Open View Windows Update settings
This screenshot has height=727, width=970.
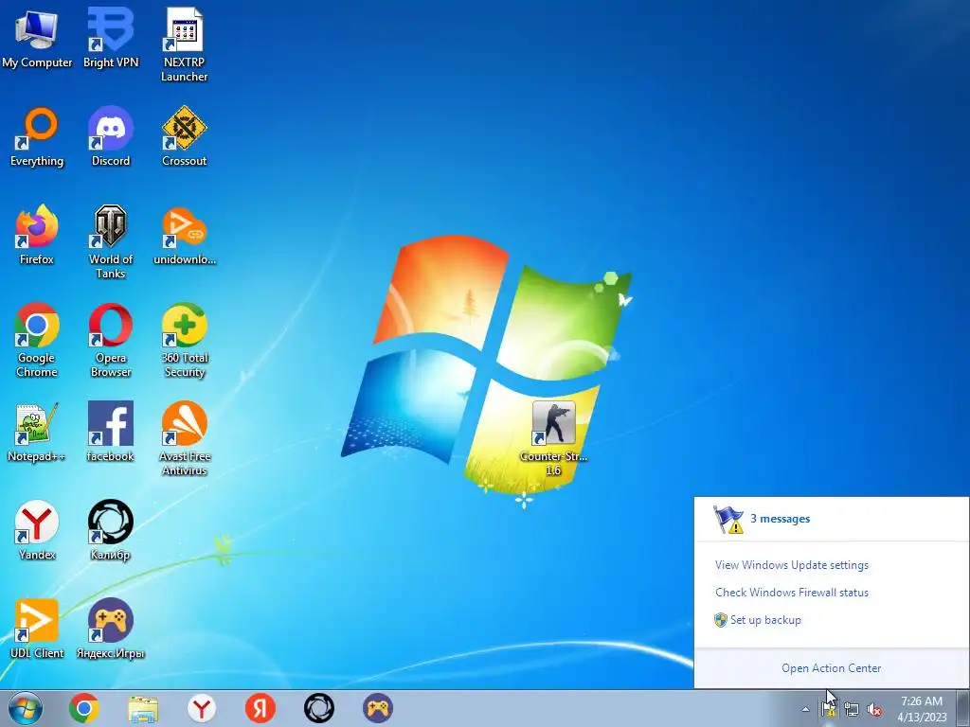coord(792,565)
